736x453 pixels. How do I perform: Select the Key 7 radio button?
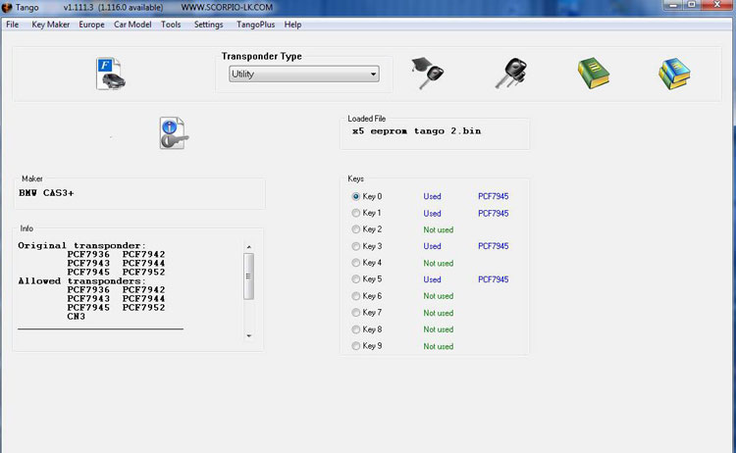tap(356, 313)
